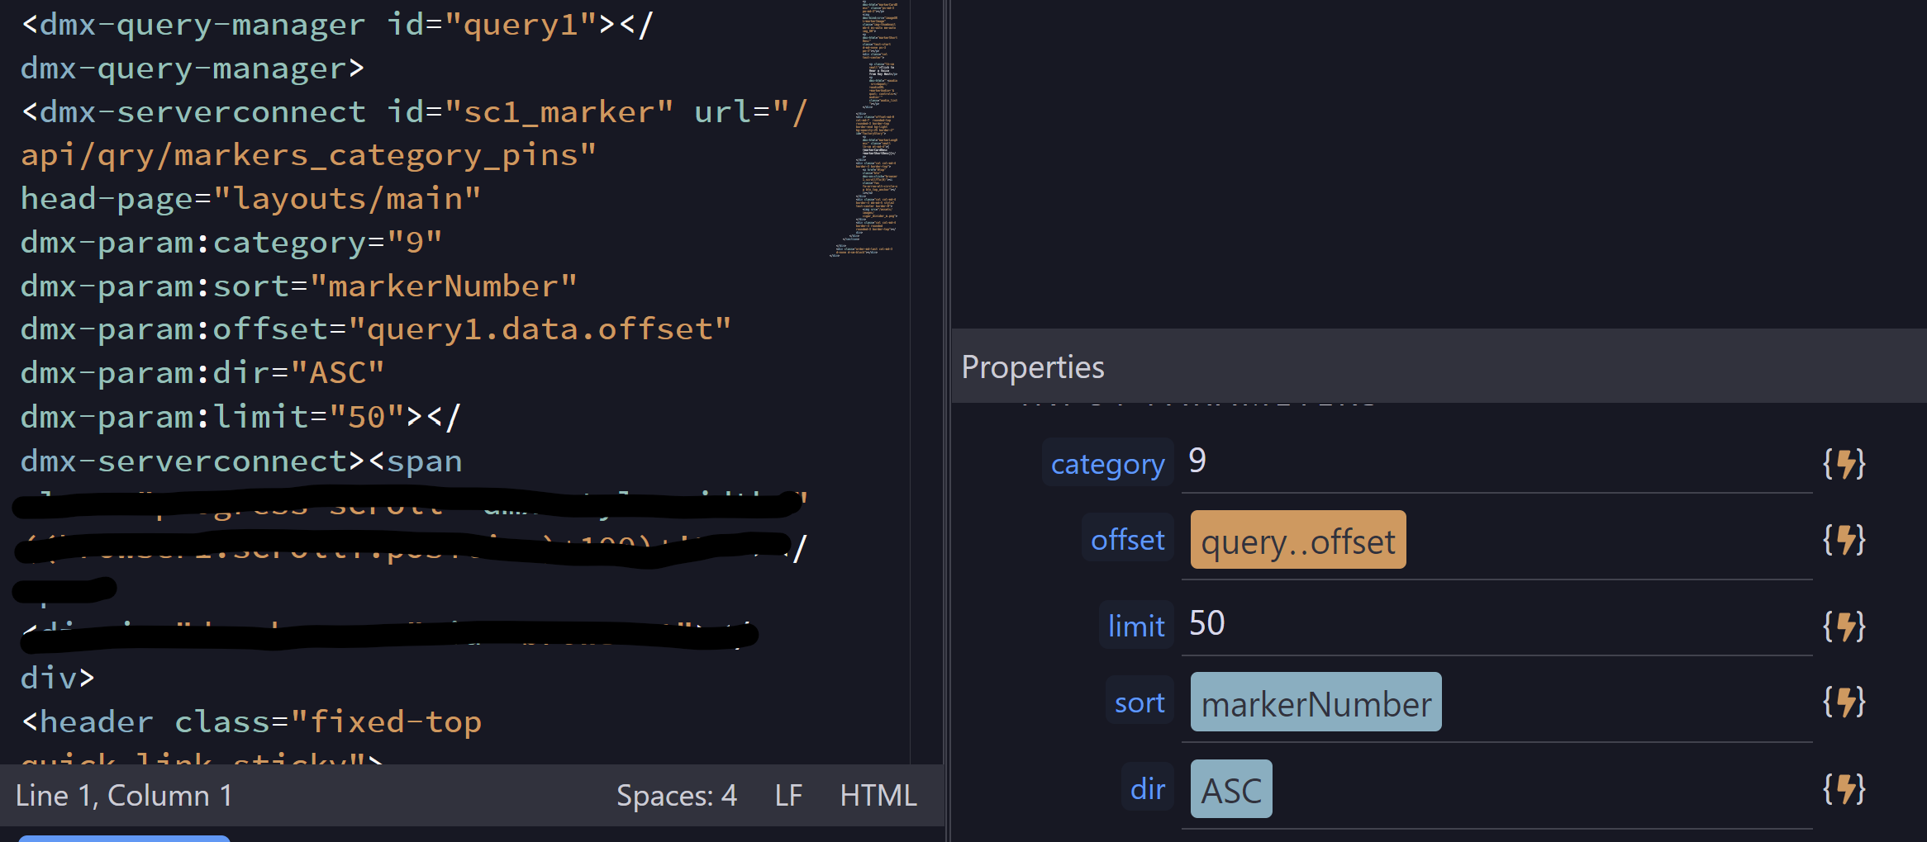Click the category label in Properties

coord(1106,463)
